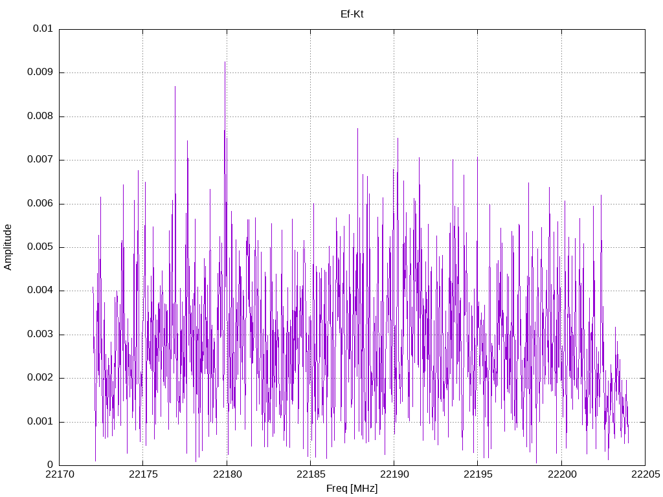Click the x-axis tick value 22200
Viewport: 663px width, 497px height.
click(x=562, y=474)
